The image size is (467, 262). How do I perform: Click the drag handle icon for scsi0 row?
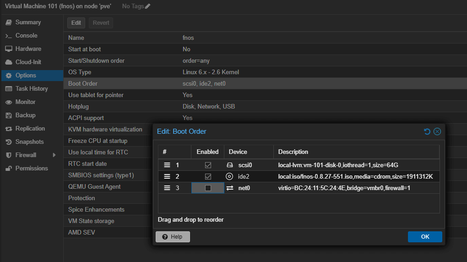pyautogui.click(x=167, y=165)
